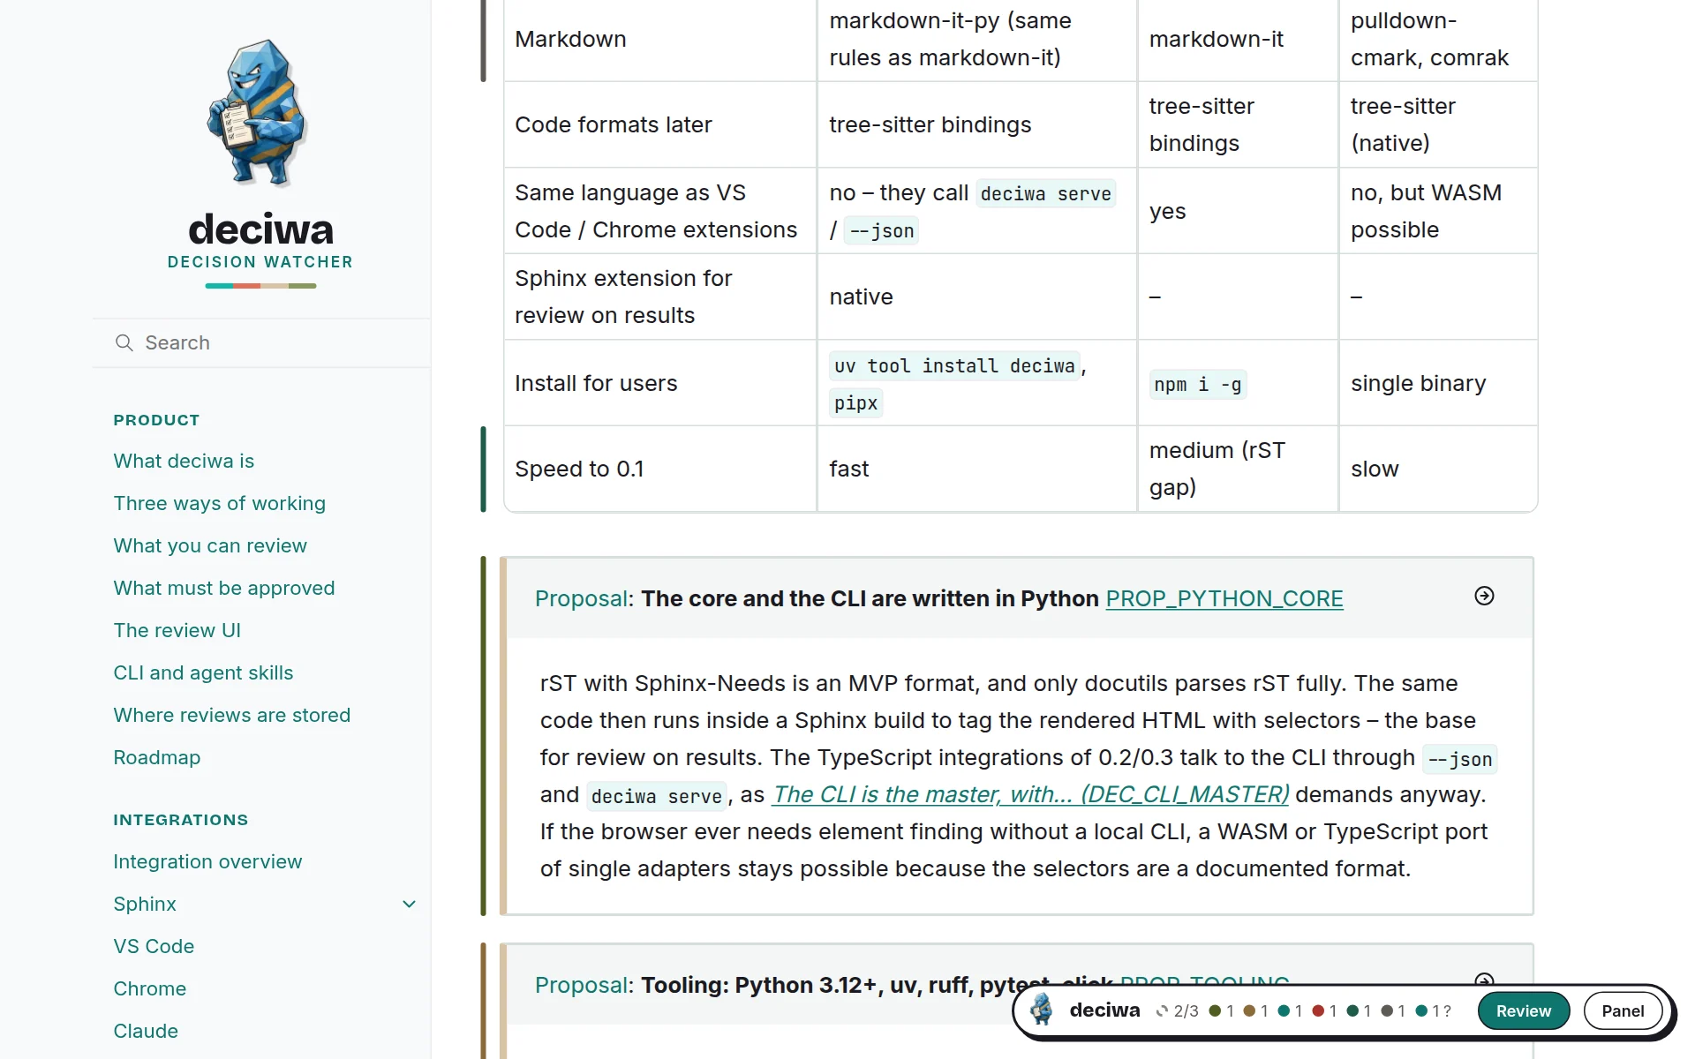Navigate to What must be approved
The height and width of the screenshot is (1059, 1695).
tap(224, 588)
